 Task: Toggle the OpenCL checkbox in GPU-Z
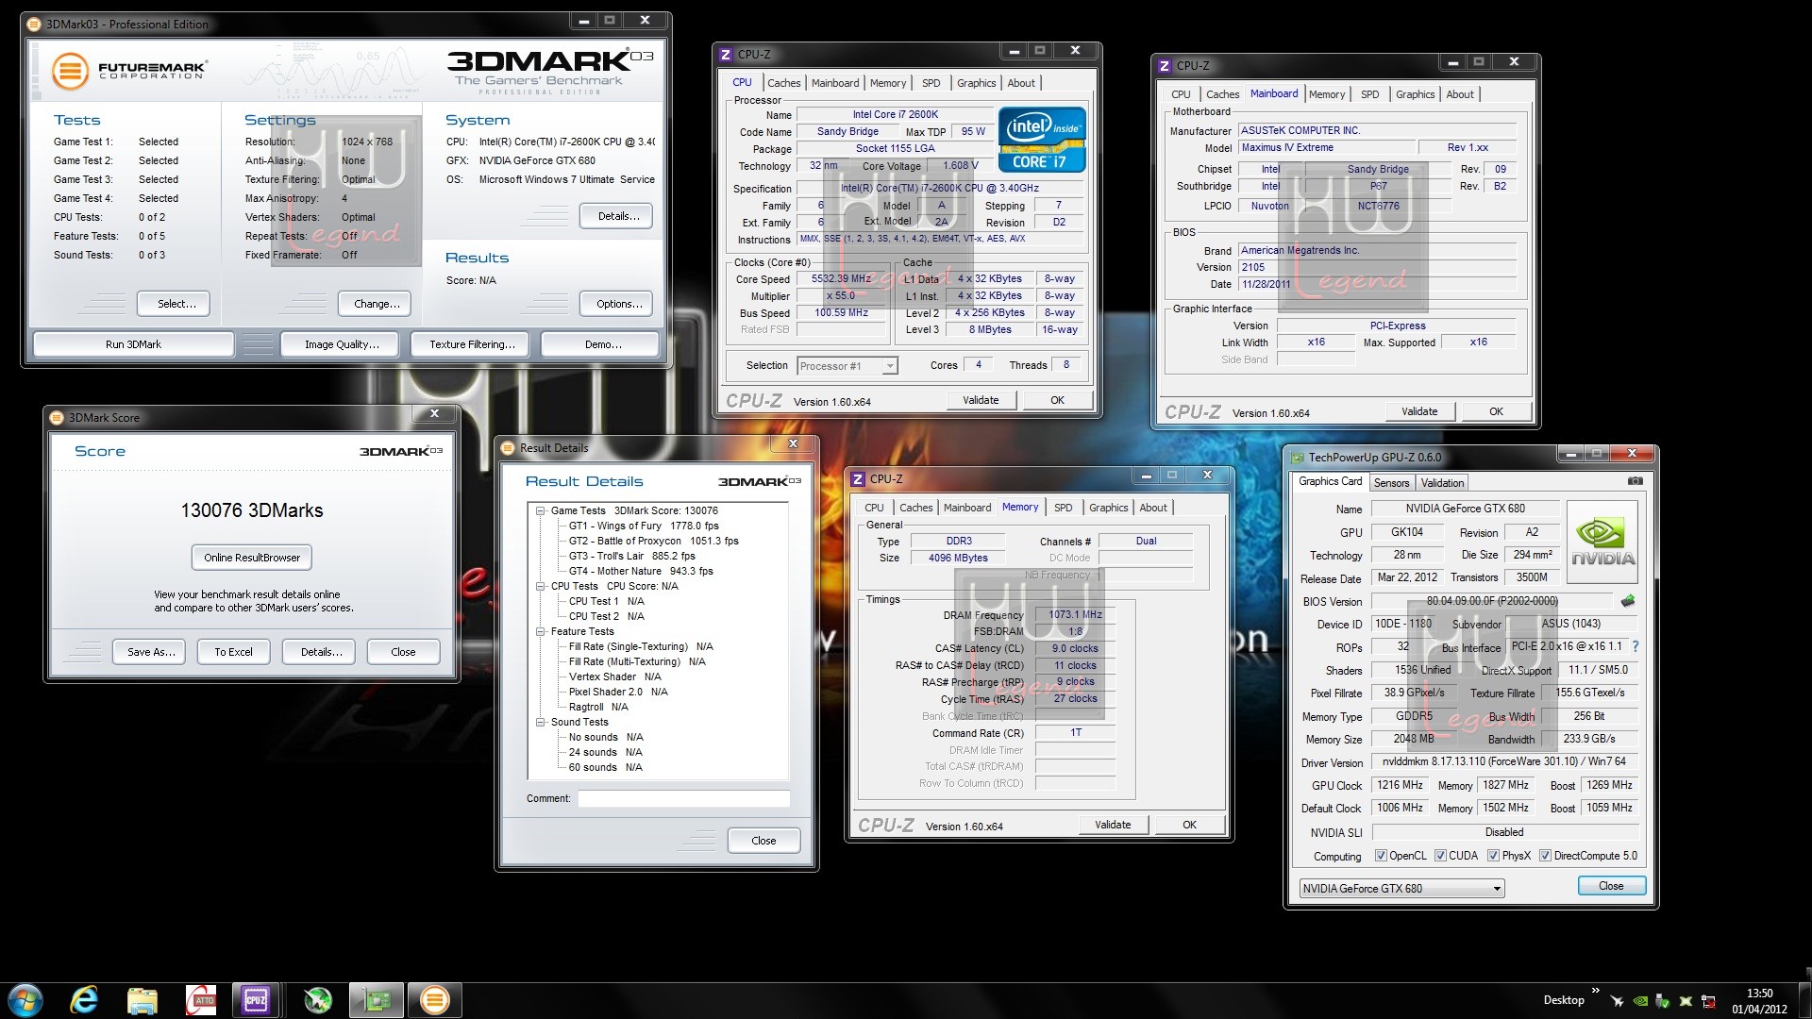click(x=1382, y=856)
